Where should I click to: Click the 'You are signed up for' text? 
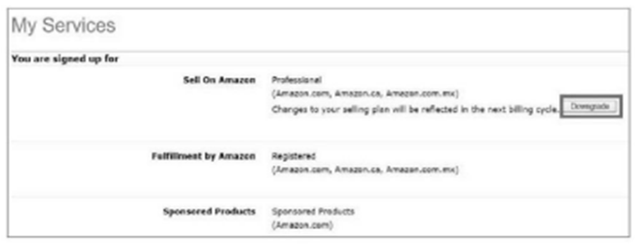(65, 58)
